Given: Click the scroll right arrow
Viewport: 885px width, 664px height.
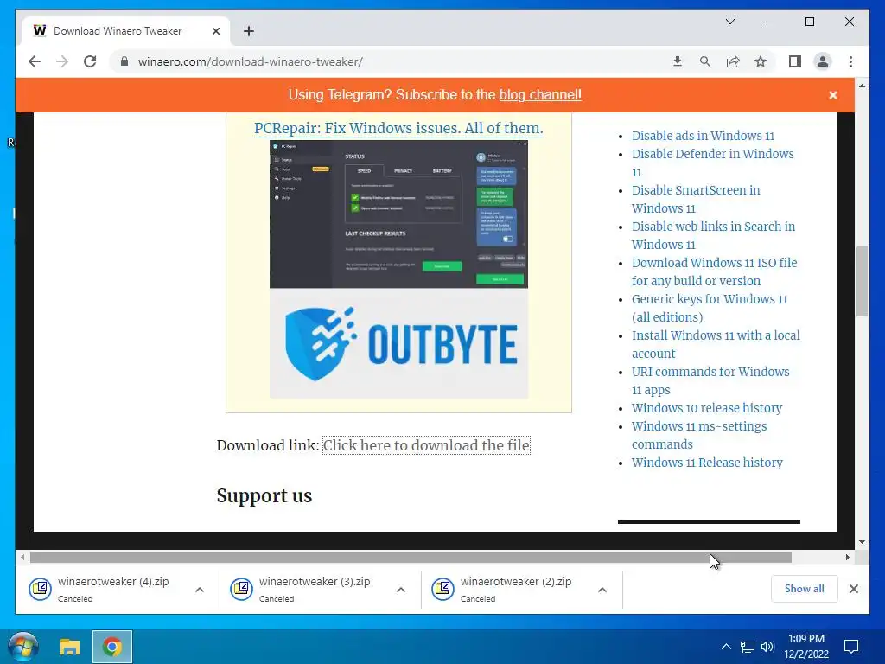Looking at the screenshot, I should pos(847,558).
